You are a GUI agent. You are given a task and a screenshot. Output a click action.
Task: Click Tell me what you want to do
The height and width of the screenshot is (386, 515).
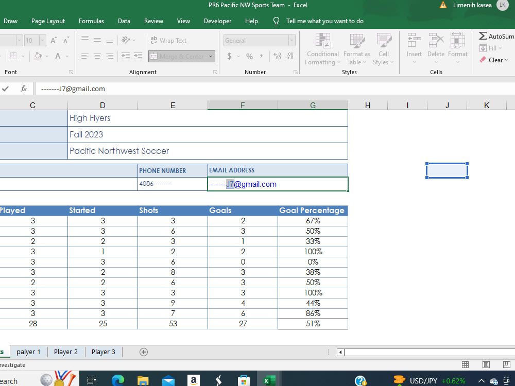pos(325,21)
